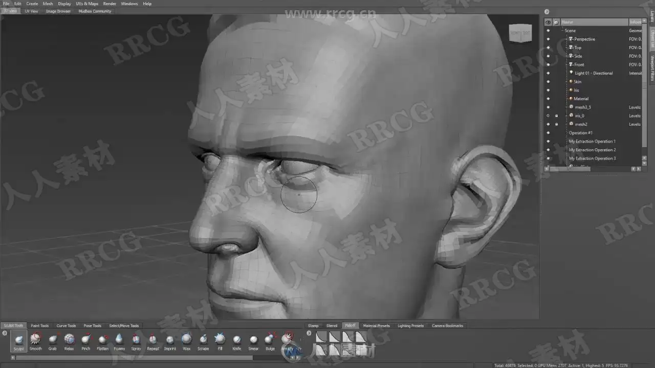The image size is (655, 368).
Task: Open the Camera Bookmarks tab
Action: (x=447, y=326)
